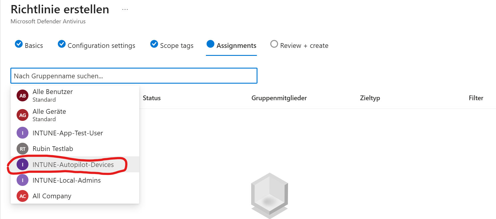Click the AB avatar for Alle Benutzer
496x219 pixels.
pos(23,96)
